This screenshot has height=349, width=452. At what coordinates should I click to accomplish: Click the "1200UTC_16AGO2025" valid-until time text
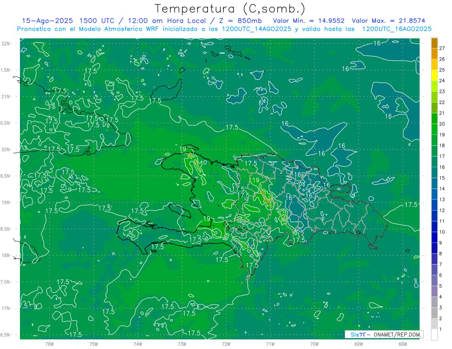pos(397,29)
